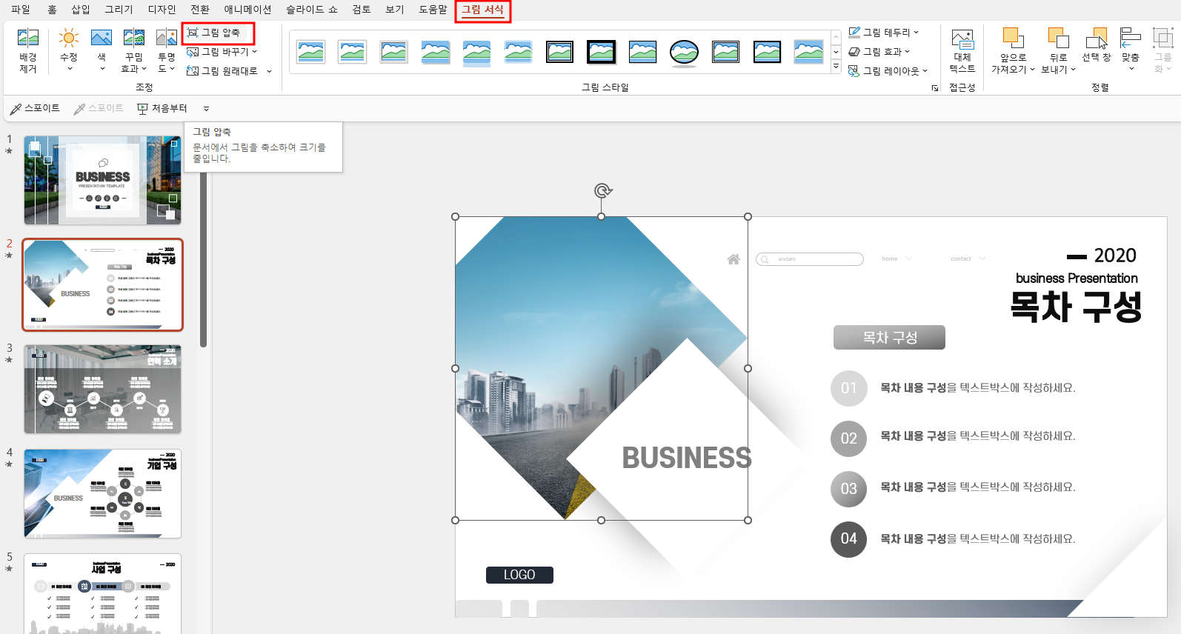Expand 그림 원래대로 reset picture arrow

point(269,71)
